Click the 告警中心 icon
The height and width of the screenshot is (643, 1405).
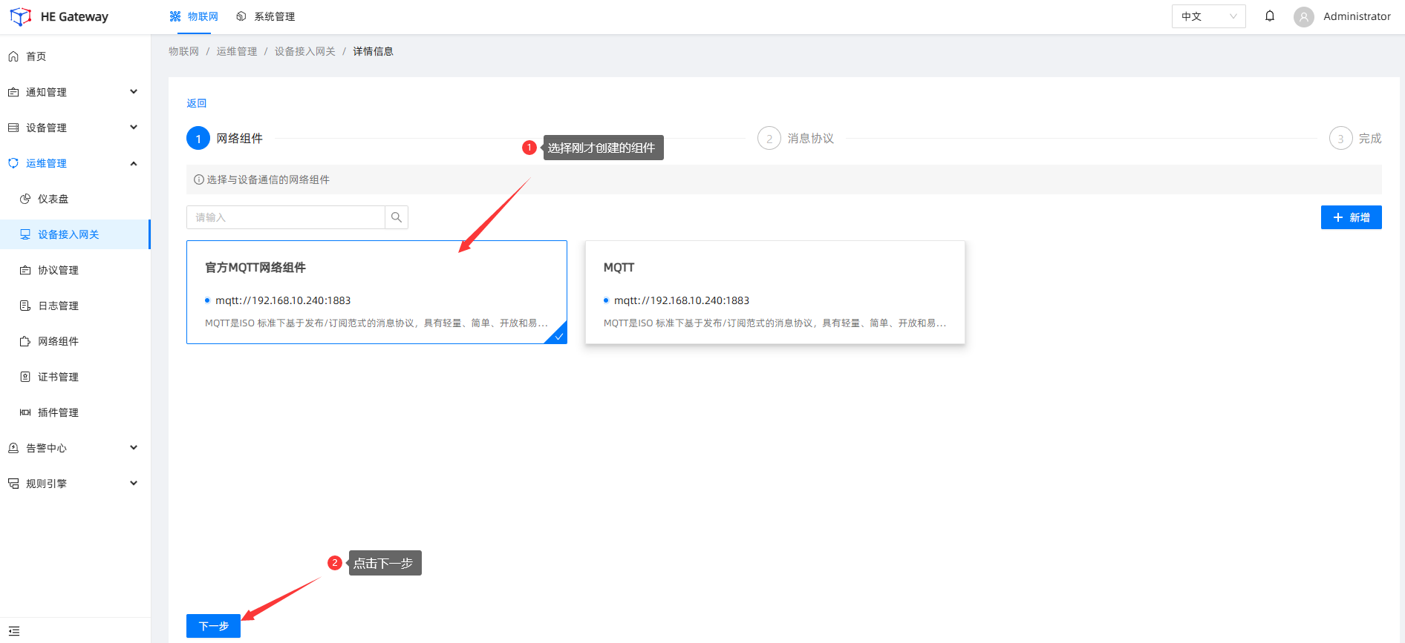click(13, 448)
